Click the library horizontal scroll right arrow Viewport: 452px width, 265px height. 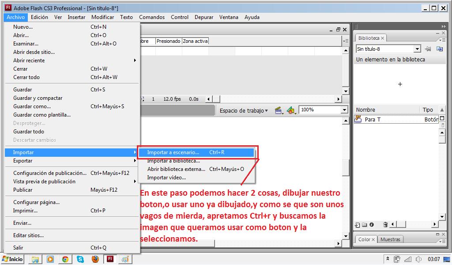pyautogui.click(x=435, y=224)
